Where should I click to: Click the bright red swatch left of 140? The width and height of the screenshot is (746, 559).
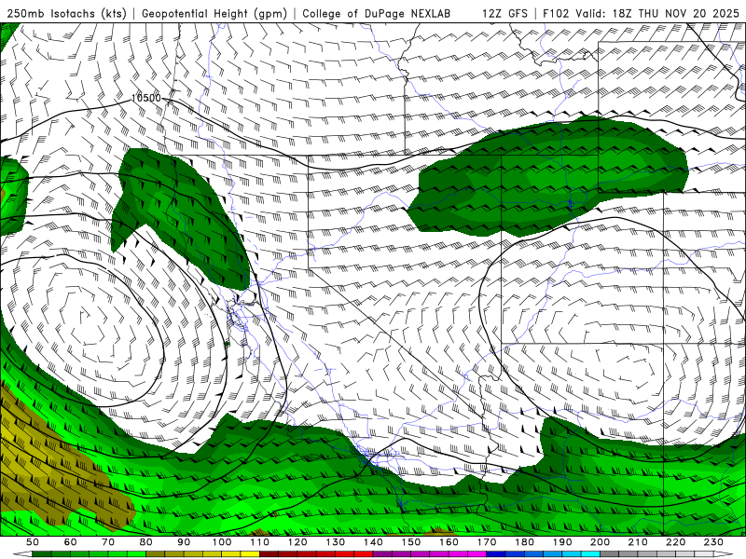364,554
